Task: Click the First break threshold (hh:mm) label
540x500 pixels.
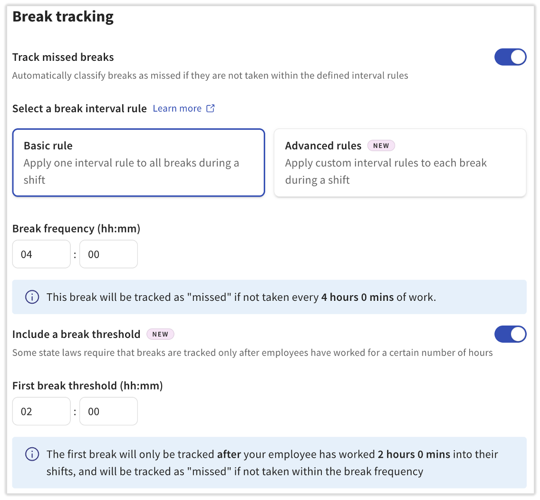Action: [87, 385]
